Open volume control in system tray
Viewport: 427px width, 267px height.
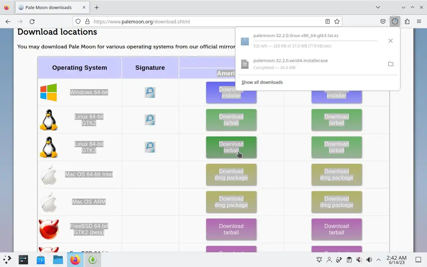click(x=369, y=260)
